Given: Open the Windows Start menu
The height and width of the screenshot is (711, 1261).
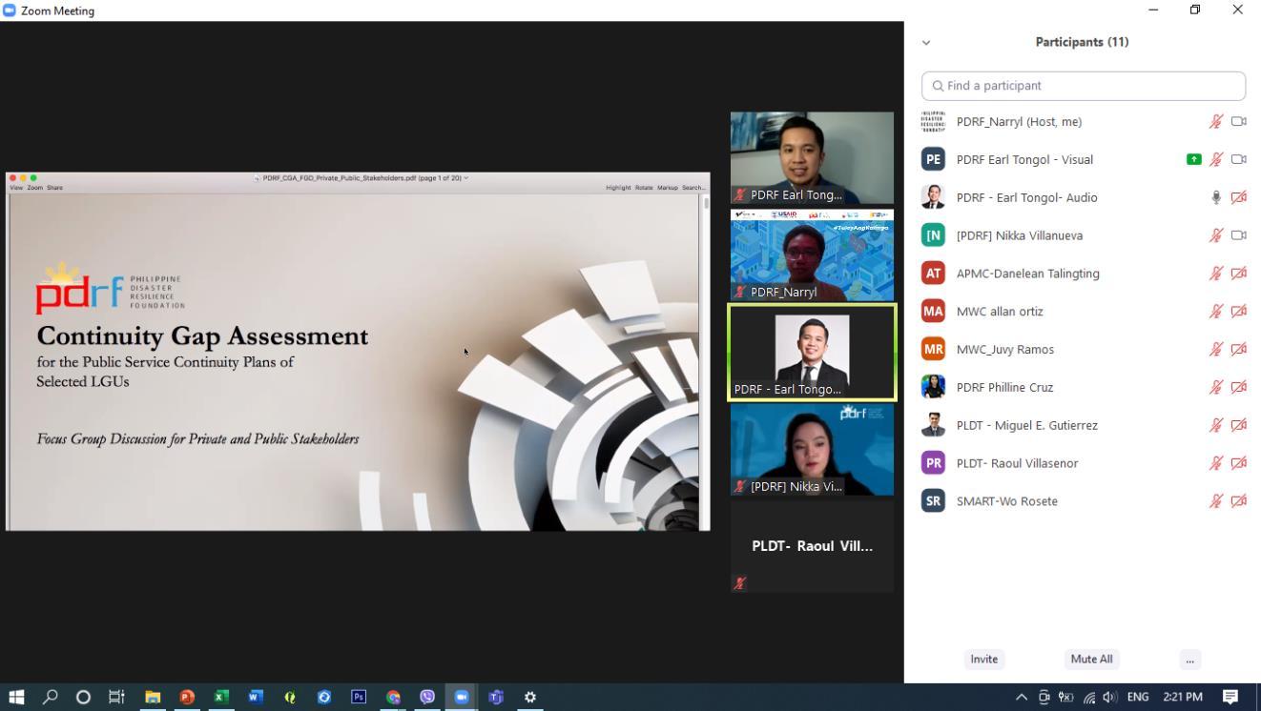Looking at the screenshot, I should pyautogui.click(x=16, y=697).
